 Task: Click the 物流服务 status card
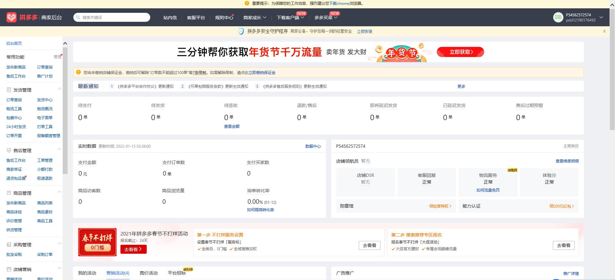[488, 182]
